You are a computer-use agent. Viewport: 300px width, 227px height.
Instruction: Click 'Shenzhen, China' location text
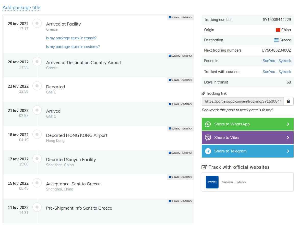click(60, 165)
